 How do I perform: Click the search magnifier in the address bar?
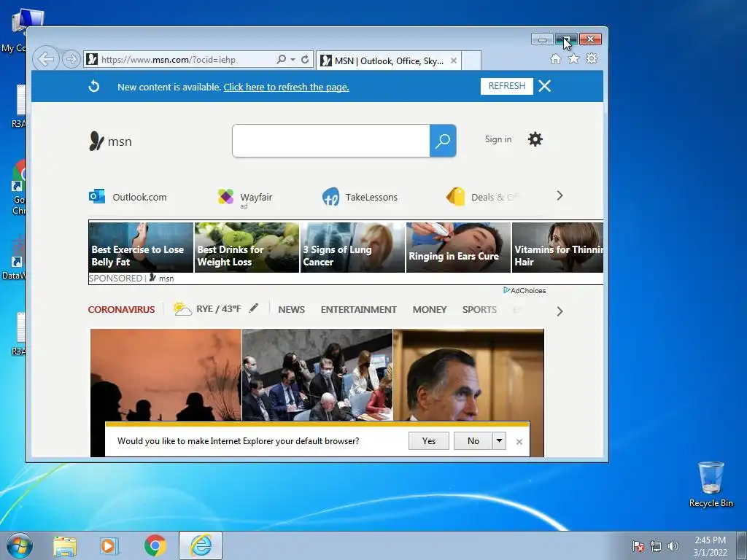click(x=281, y=59)
